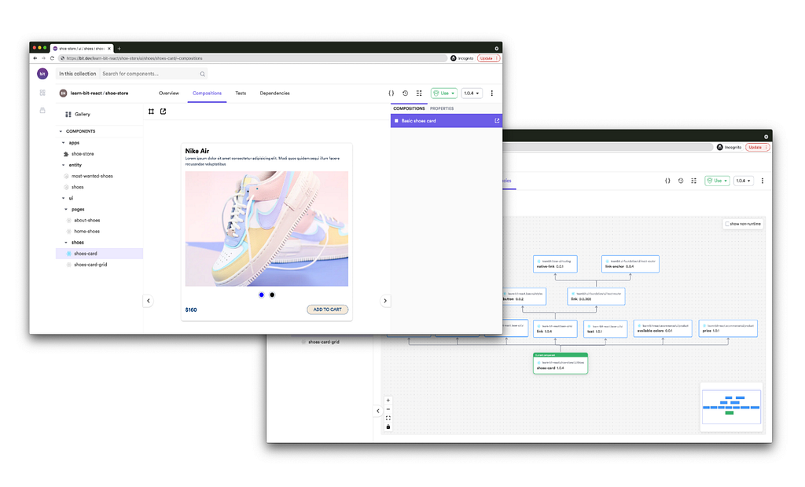Screen dimensions: 805x487
Task: Zoom out the dependency graph with minus icon
Action: [388, 409]
